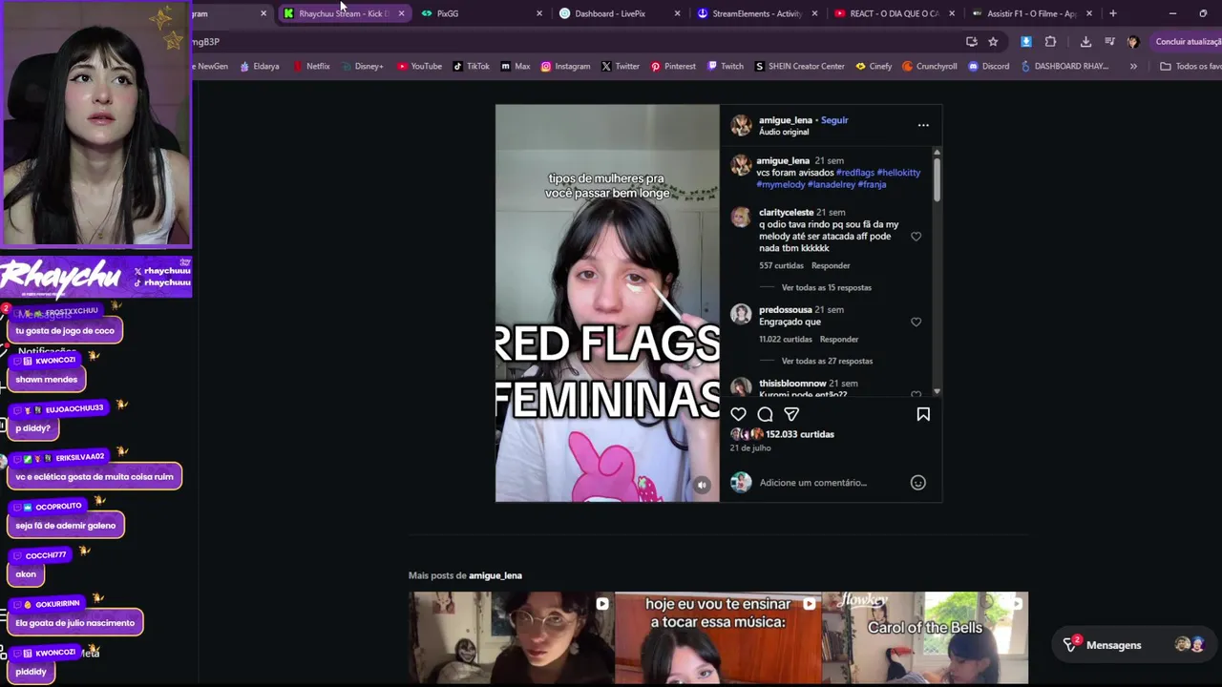Reply to predossousa's comment via Responder
Image resolution: width=1222 pixels, height=687 pixels.
pos(839,339)
